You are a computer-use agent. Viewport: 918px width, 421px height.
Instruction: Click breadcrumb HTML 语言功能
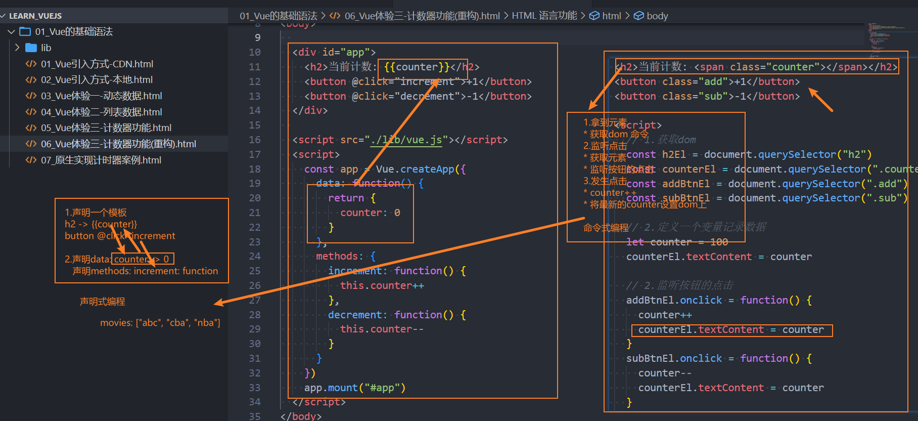[x=544, y=16]
